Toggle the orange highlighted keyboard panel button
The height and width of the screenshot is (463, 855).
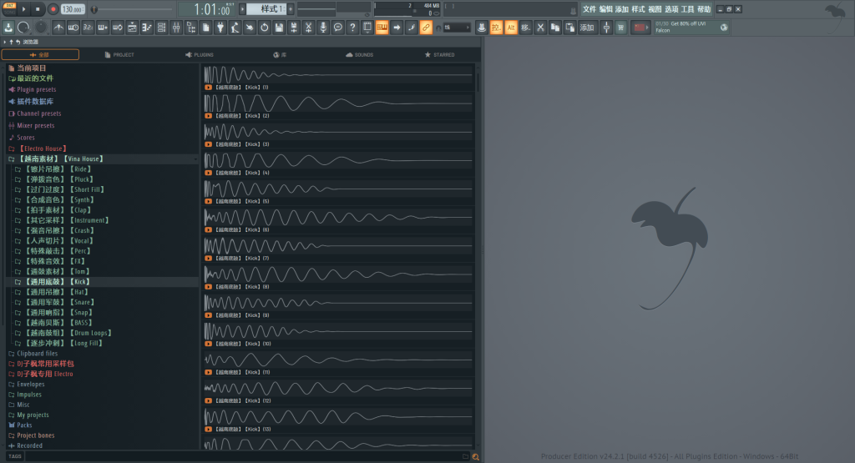[x=382, y=28]
